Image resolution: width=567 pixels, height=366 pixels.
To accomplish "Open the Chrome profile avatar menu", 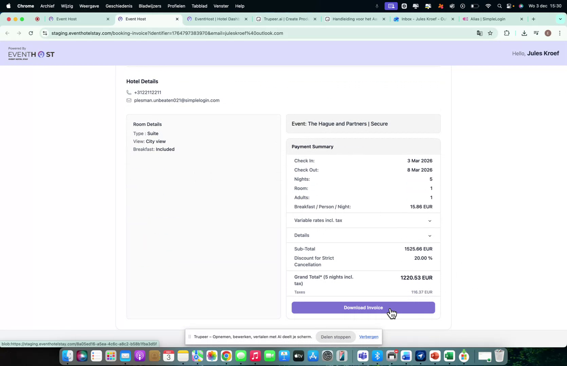I will 548,33.
